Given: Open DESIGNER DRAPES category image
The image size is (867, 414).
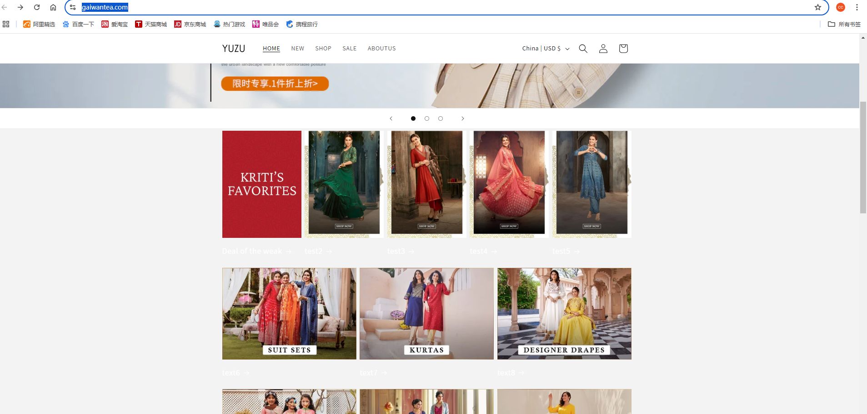Looking at the screenshot, I should [x=564, y=314].
